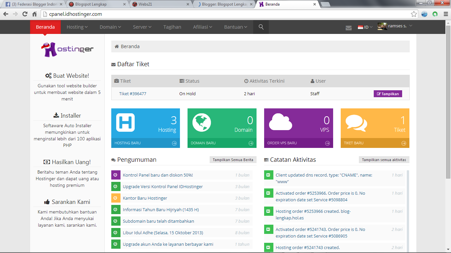Click the page vertical scrollbar

tap(448, 102)
